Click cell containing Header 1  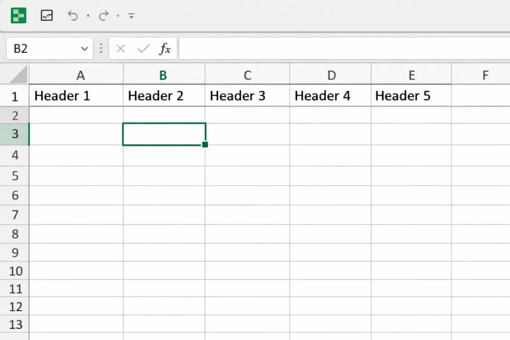pyautogui.click(x=76, y=96)
